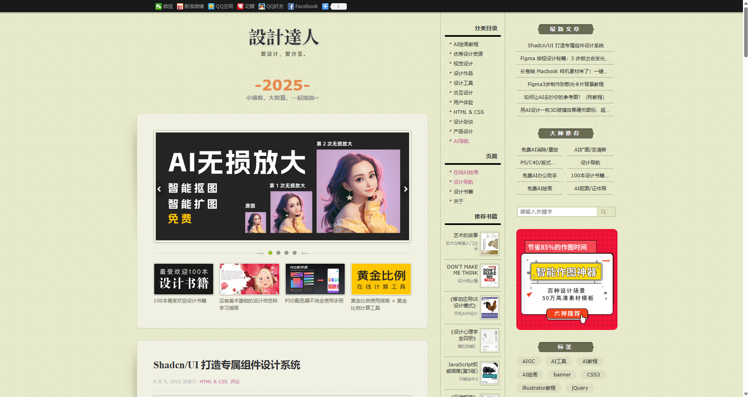Open AI导航 category
749x397 pixels.
click(461, 141)
